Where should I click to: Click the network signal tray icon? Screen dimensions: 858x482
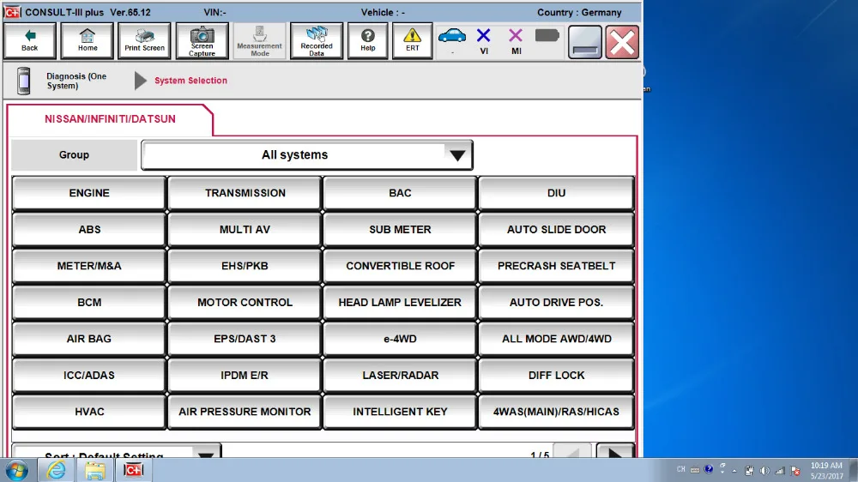coord(780,471)
